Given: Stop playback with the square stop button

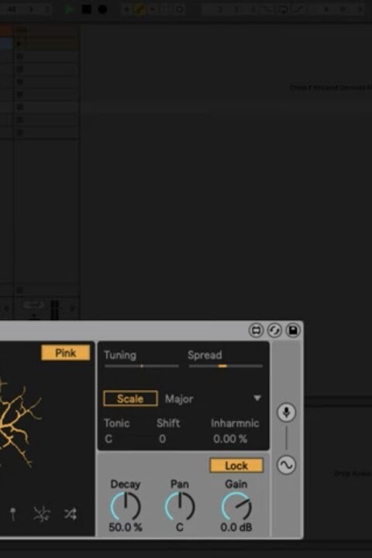Looking at the screenshot, I should pyautogui.click(x=86, y=9).
